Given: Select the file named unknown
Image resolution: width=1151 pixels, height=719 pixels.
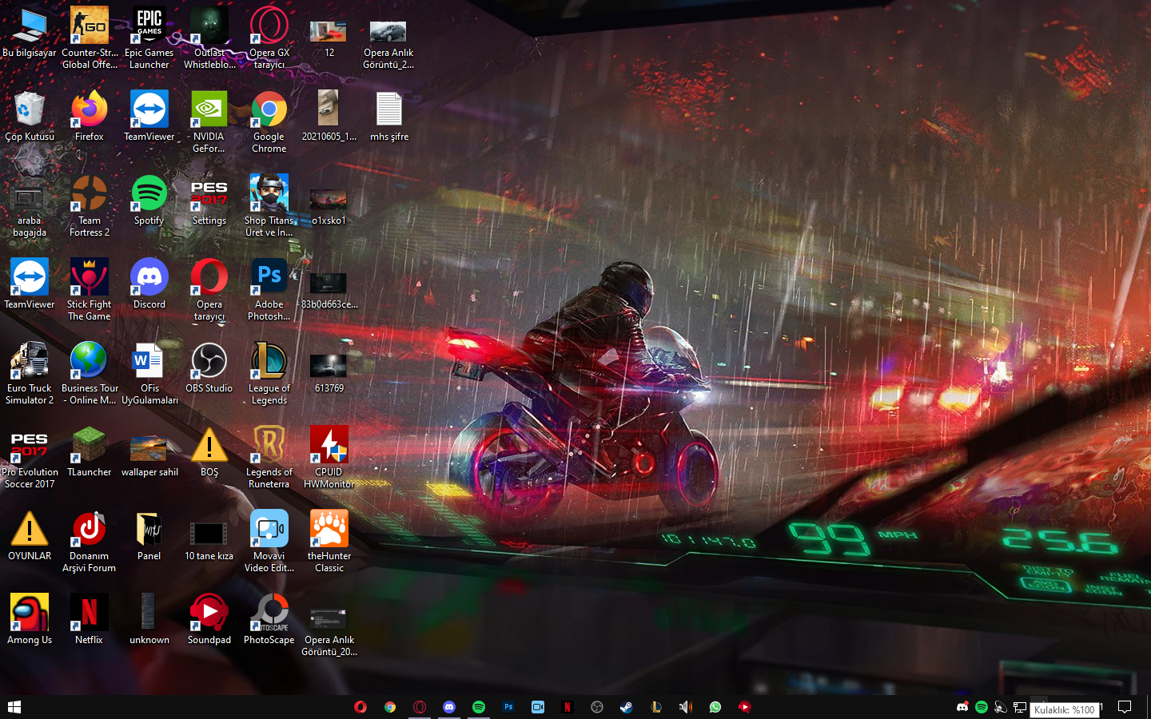Looking at the screenshot, I should (x=149, y=621).
